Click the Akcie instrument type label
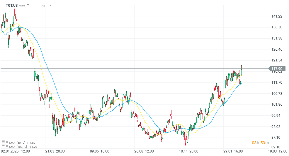 coord(22,6)
